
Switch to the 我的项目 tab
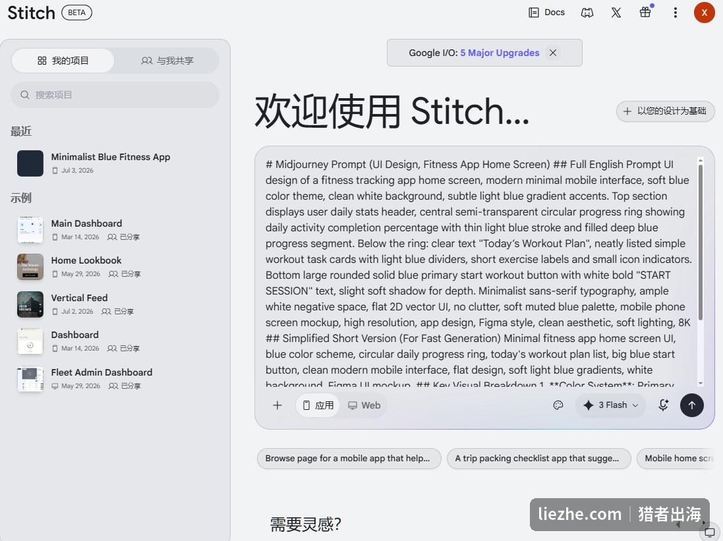click(x=63, y=61)
